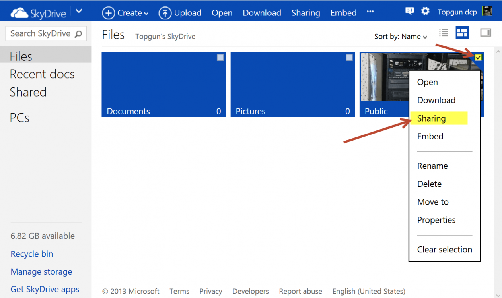Open the Pictures folder tile
This screenshot has width=502, height=298.
click(293, 84)
